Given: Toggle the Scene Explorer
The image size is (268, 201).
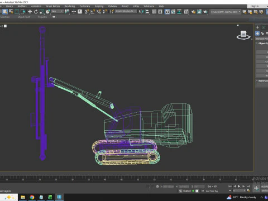Looking at the screenshot, I should pyautogui.click(x=154, y=12).
